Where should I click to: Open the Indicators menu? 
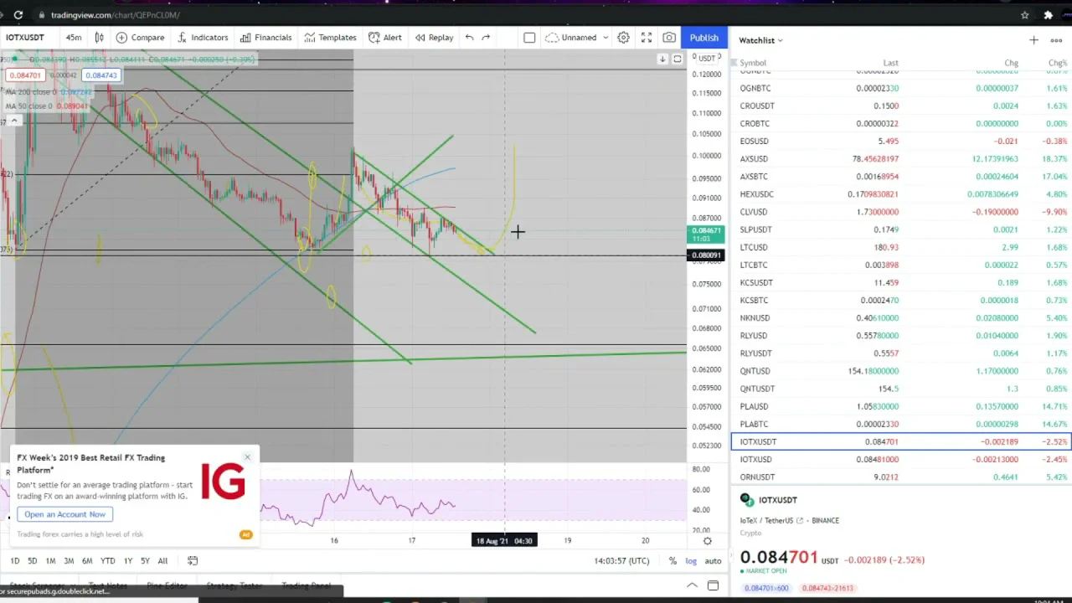tap(202, 38)
